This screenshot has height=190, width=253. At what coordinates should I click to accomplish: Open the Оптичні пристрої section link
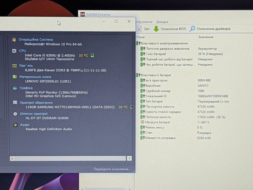(x=34, y=114)
